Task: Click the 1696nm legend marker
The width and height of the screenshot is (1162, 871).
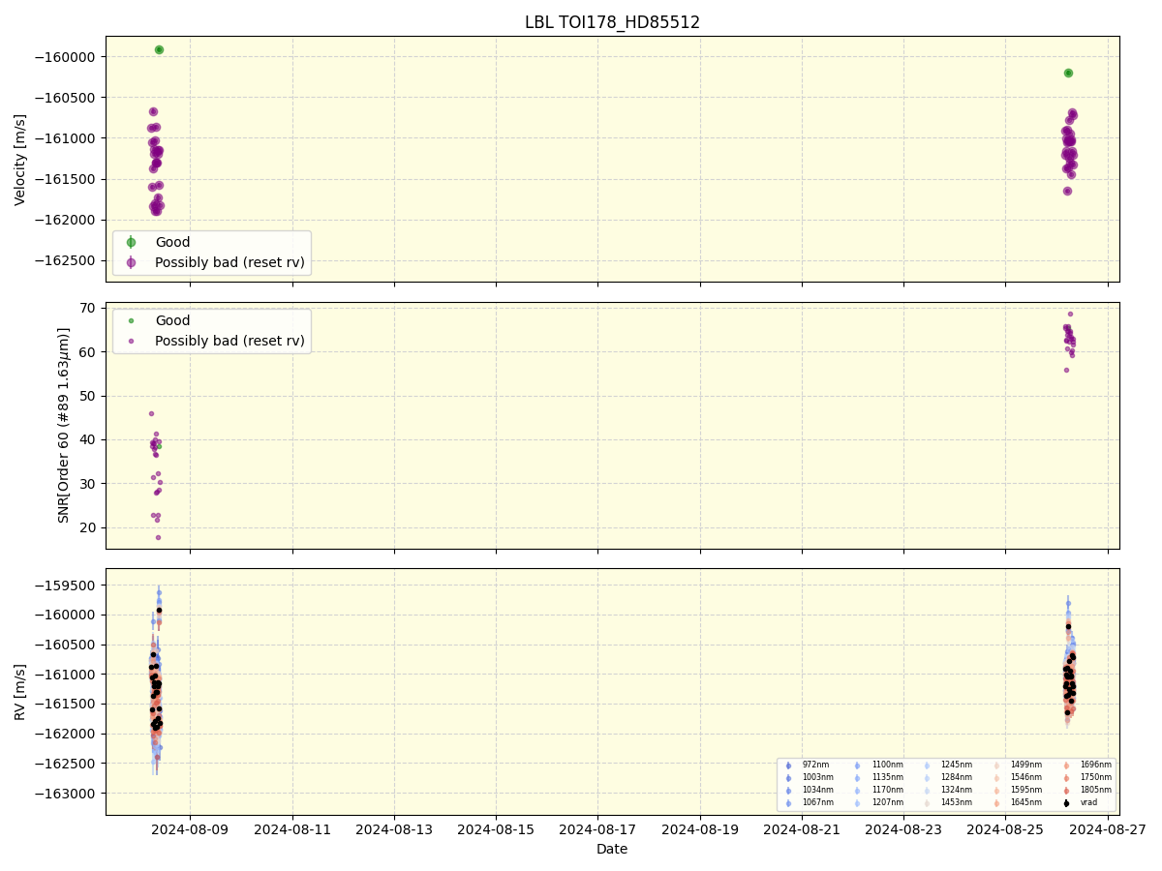Action: click(x=1066, y=766)
